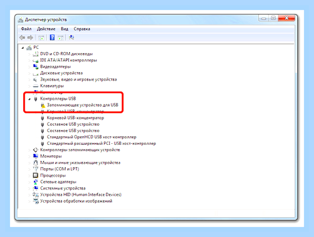
Task: Click the Устройства HID icon
Action: point(35,194)
